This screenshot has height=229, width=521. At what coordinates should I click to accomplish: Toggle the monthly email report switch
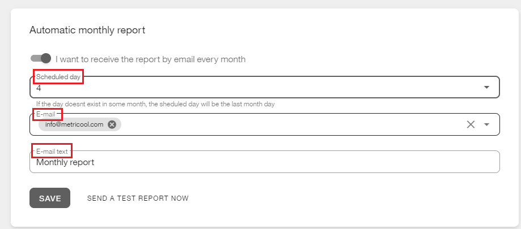coord(41,59)
